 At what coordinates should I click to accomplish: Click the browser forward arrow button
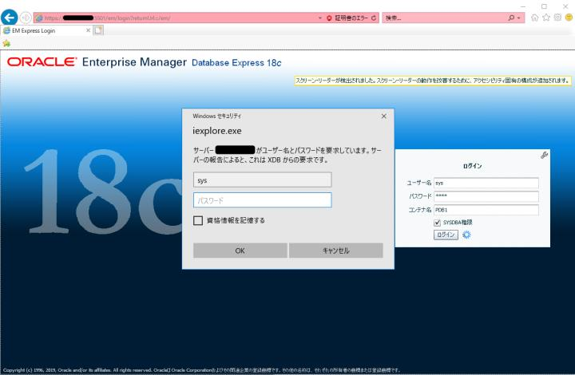pos(26,18)
